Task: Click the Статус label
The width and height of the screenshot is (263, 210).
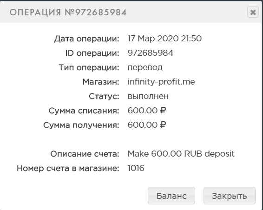Action: (104, 97)
